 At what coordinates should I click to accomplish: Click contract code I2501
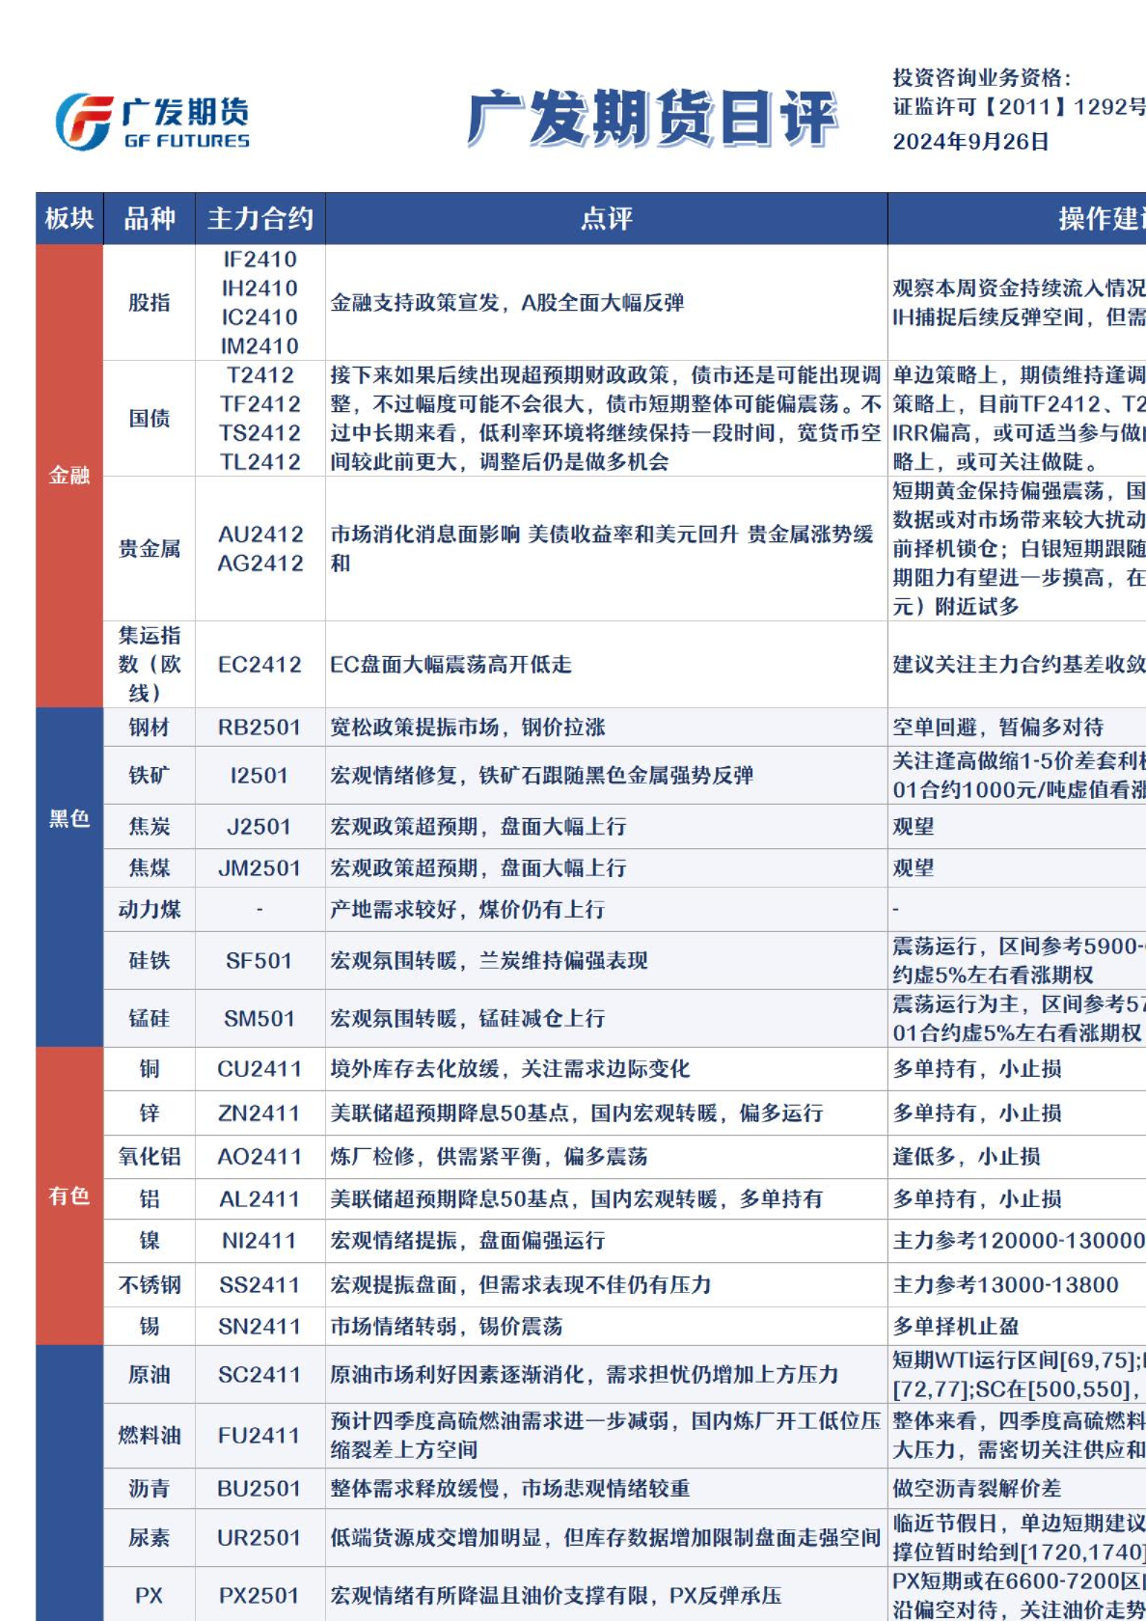click(259, 776)
